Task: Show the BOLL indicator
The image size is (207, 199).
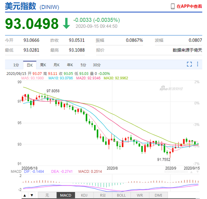Action: [x=121, y=195]
